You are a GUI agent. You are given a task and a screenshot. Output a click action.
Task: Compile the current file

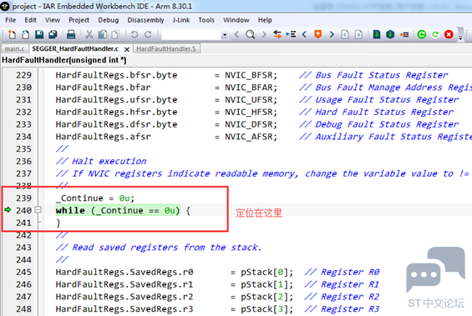click(377, 34)
